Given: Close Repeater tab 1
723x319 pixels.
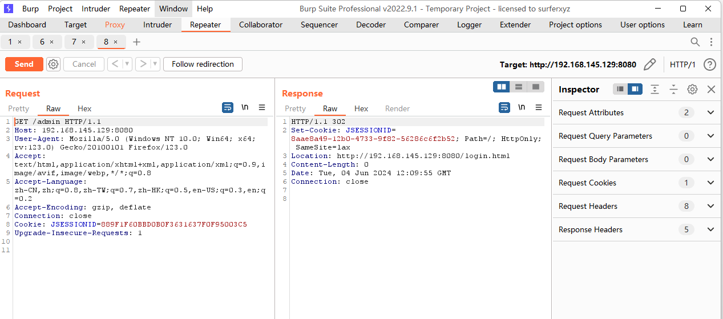Looking at the screenshot, I should 20,42.
